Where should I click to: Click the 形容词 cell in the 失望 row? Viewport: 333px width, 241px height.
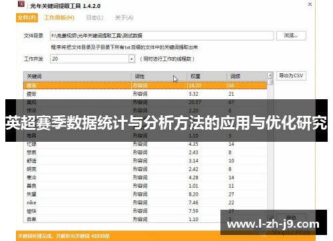[140, 194]
